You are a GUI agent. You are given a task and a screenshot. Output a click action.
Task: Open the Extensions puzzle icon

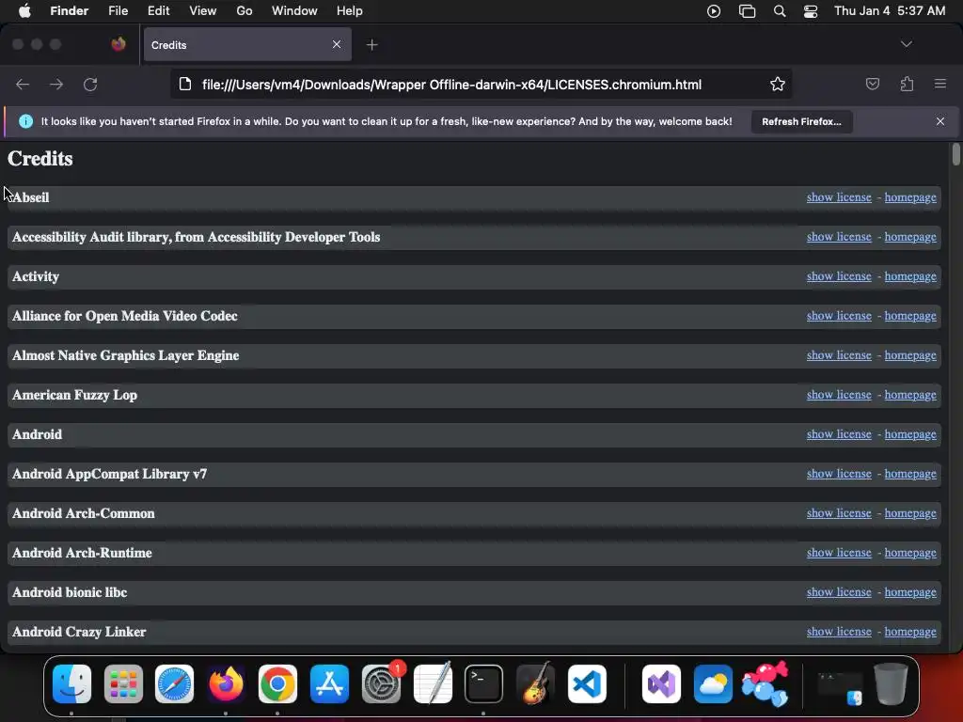click(907, 84)
